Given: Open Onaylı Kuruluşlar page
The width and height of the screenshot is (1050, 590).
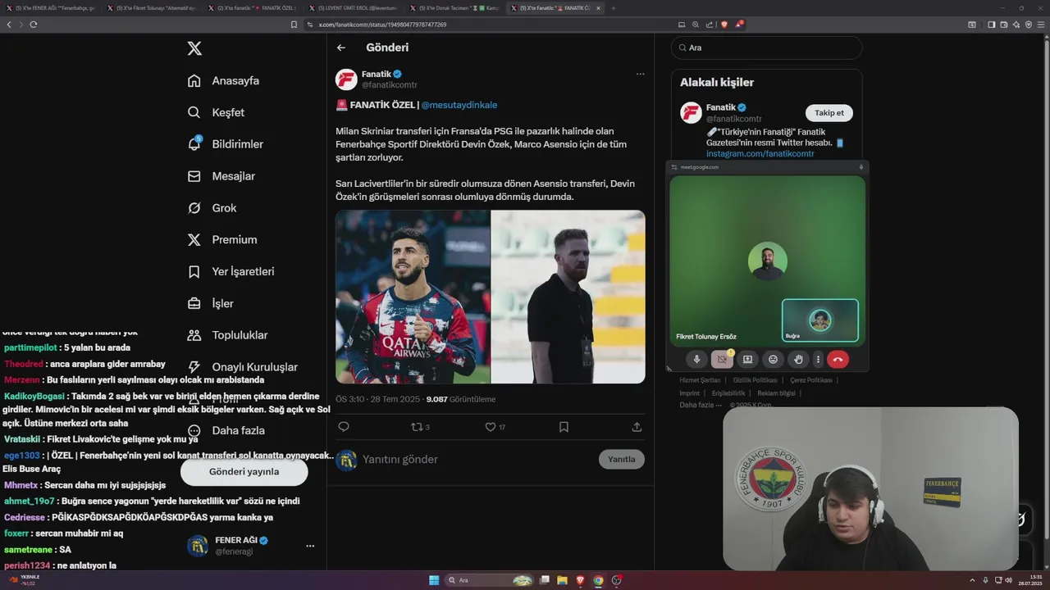Looking at the screenshot, I should click(x=242, y=367).
